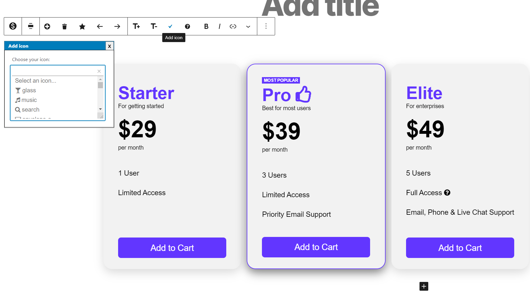Screen dimensions: 530x305
Task: Toggle italic formatting
Action: 219,26
